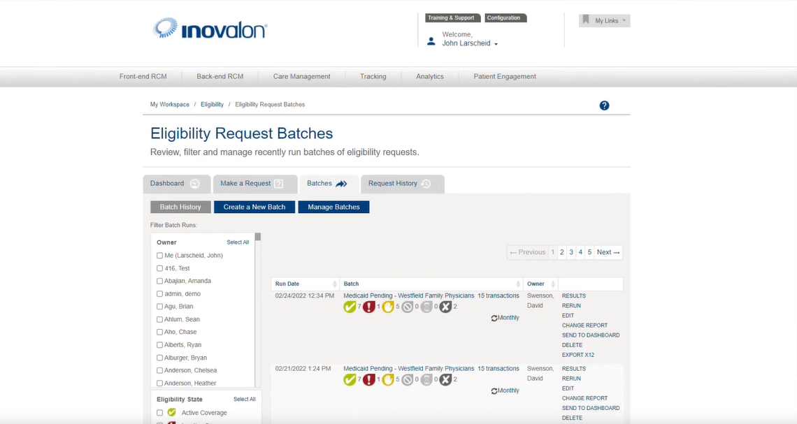Image resolution: width=797 pixels, height=424 pixels.
Task: Open the Patient Engagement menu
Action: point(505,76)
